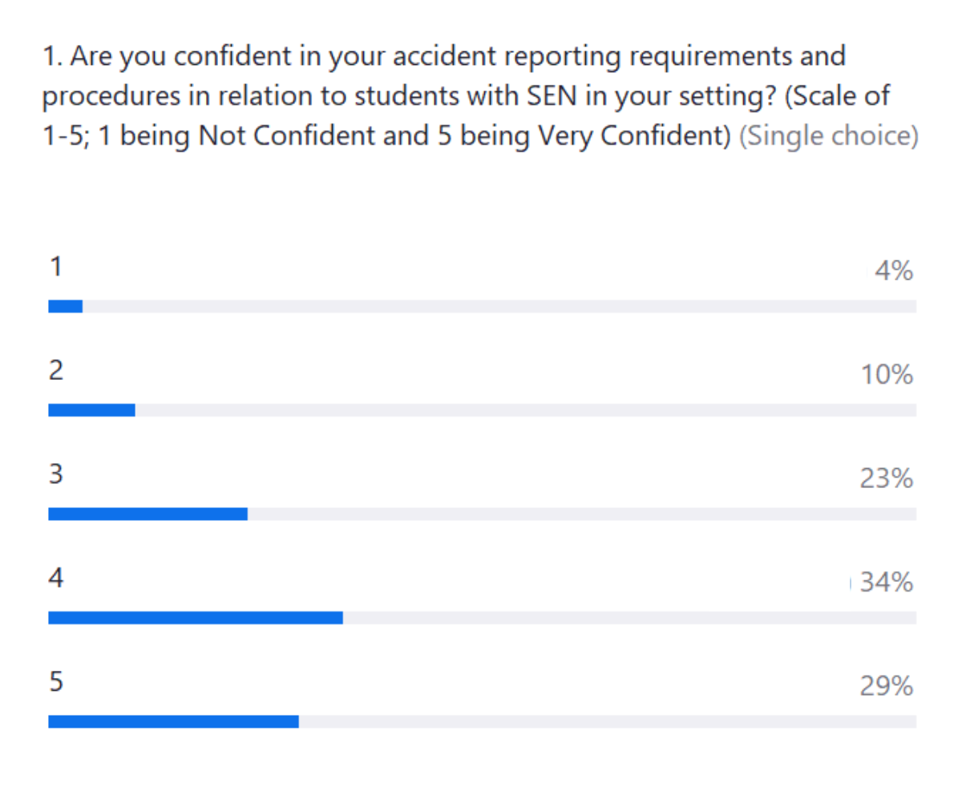Image resolution: width=962 pixels, height=787 pixels.
Task: Select answer option label "3"
Action: (55, 474)
